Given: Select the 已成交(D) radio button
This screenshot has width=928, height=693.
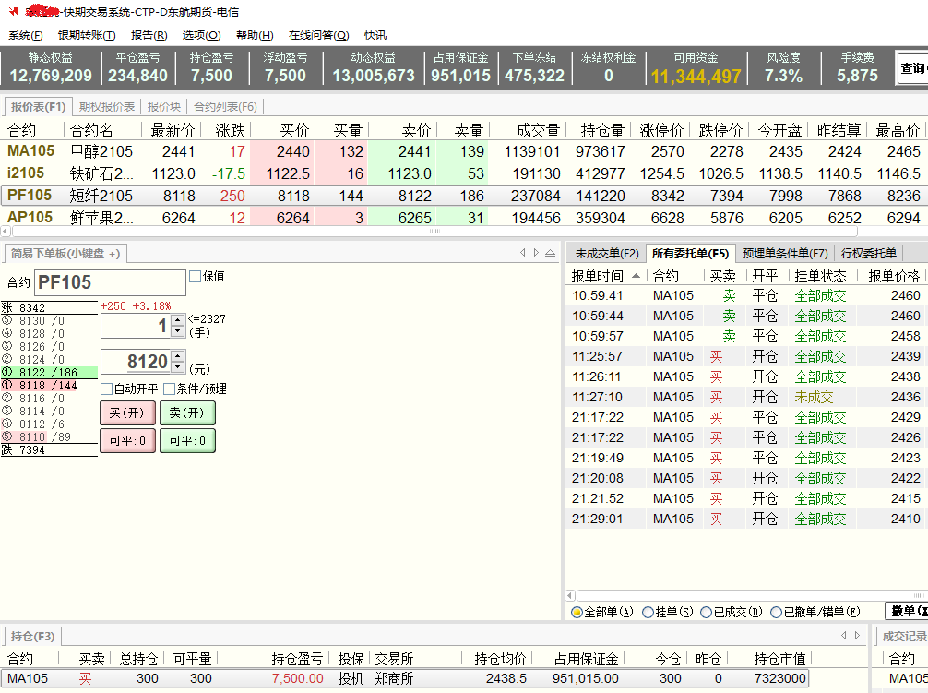Looking at the screenshot, I should point(706,613).
